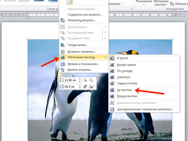Click the width spinner arrows

(80, 86)
